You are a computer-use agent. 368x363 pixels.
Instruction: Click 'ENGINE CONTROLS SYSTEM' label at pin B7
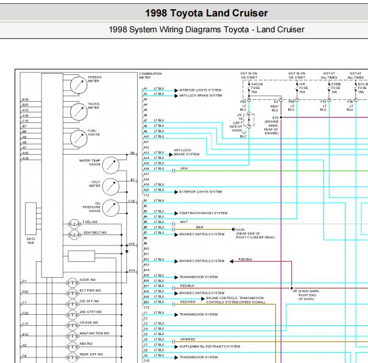coord(202,234)
